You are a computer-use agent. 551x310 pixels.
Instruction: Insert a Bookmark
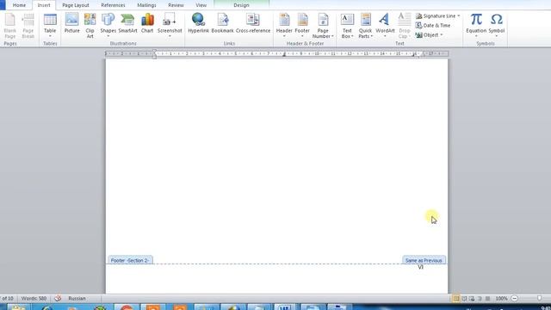click(x=222, y=23)
